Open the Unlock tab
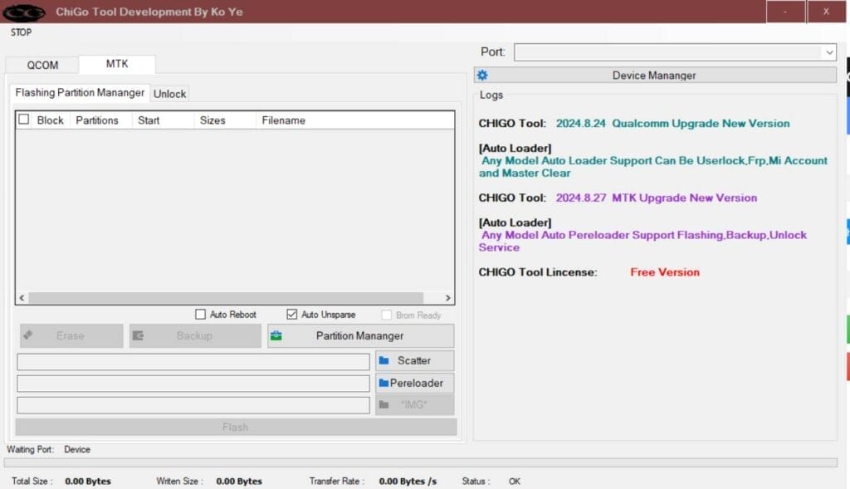 point(169,94)
